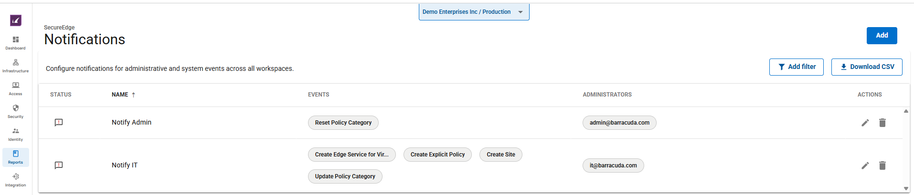914x195 pixels.
Task: Open the Integration sidebar section
Action: (16, 180)
